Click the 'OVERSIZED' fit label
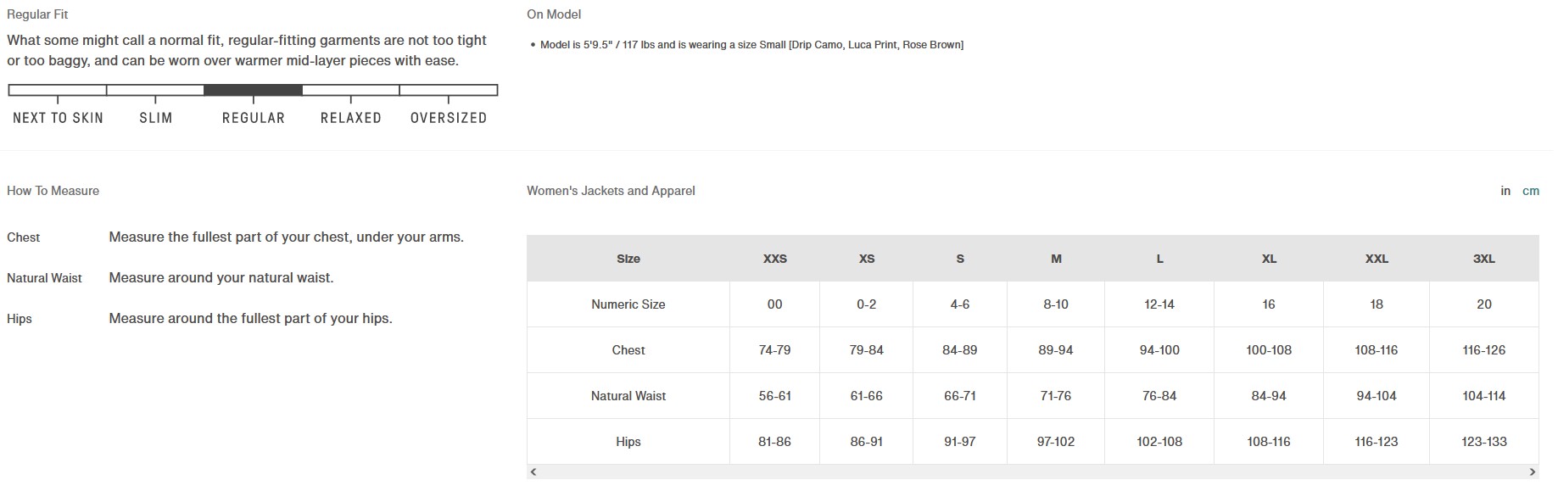The image size is (1558, 491). click(448, 118)
